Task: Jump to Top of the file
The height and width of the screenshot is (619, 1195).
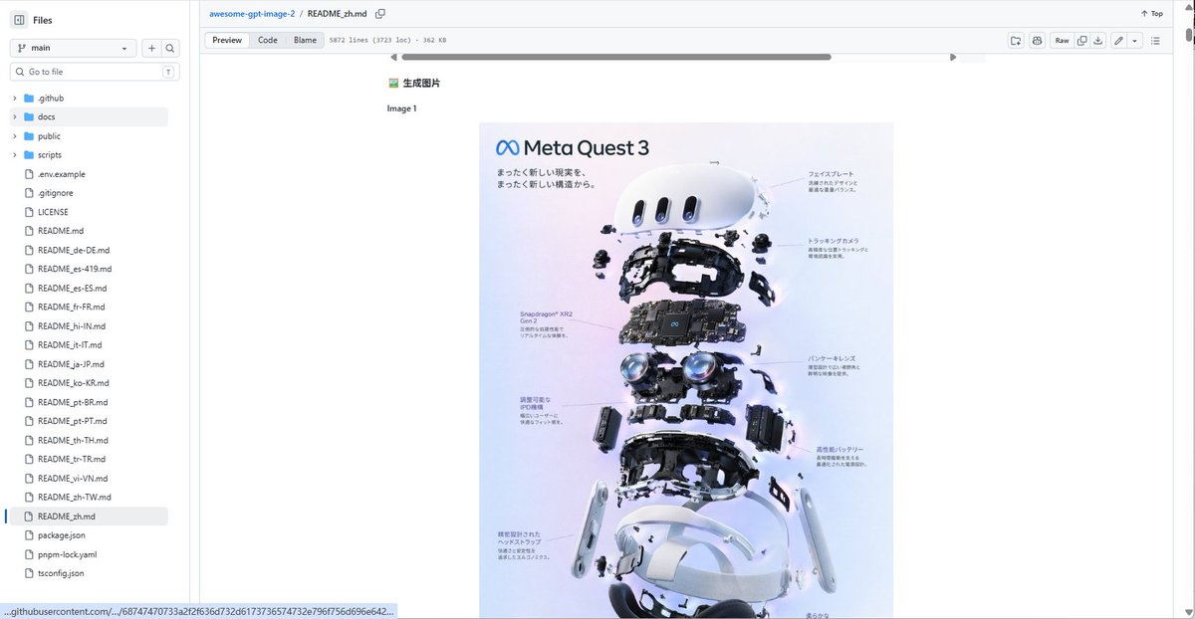Action: (1151, 14)
